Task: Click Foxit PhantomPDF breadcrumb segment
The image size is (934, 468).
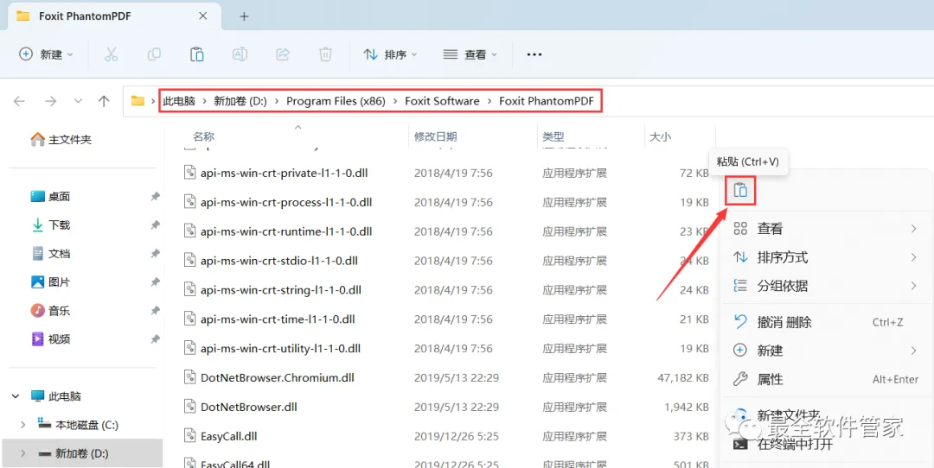Action: [x=547, y=101]
